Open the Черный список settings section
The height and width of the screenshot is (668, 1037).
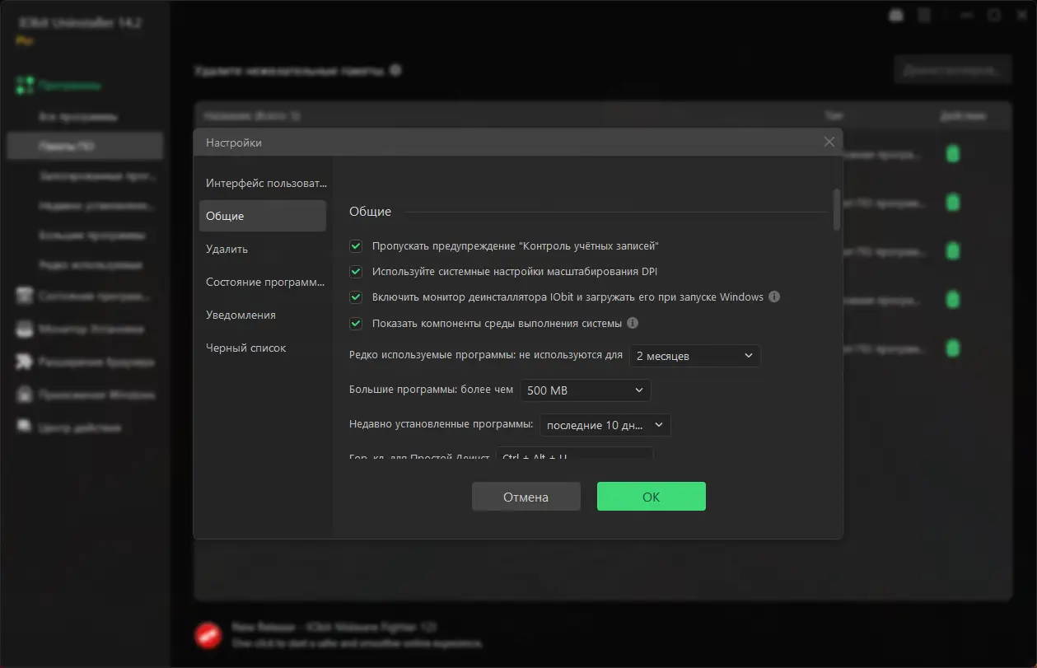pos(244,348)
